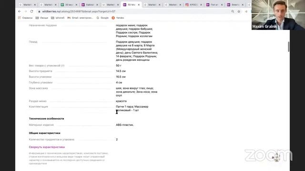Click the browser forward arrow
The height and width of the screenshot is (171, 305).
click(25, 11)
